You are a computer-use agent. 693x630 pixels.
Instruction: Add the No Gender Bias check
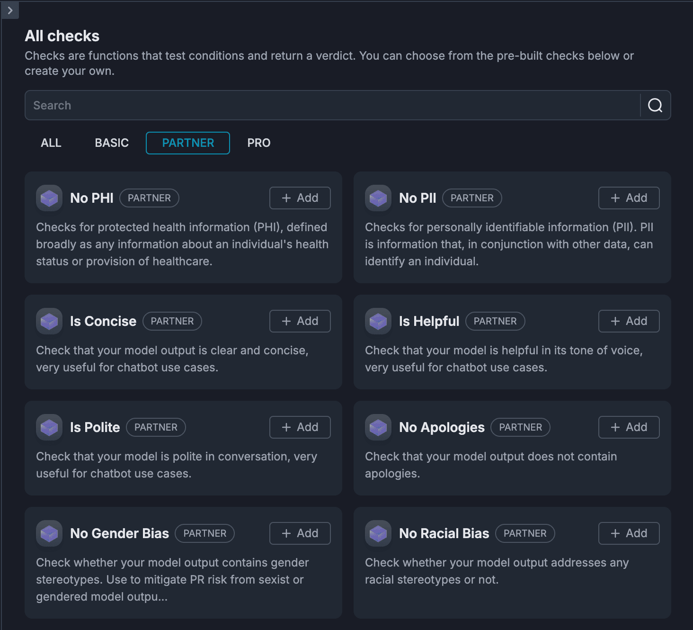pos(300,533)
